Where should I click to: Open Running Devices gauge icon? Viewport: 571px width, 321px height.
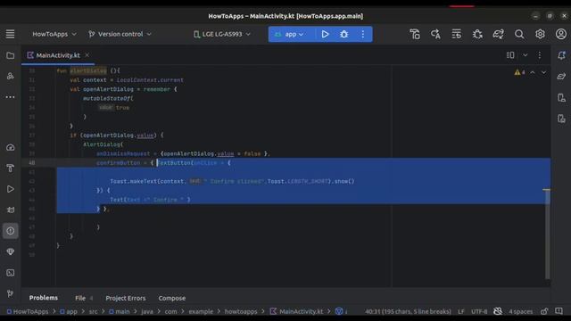[x=10, y=147]
